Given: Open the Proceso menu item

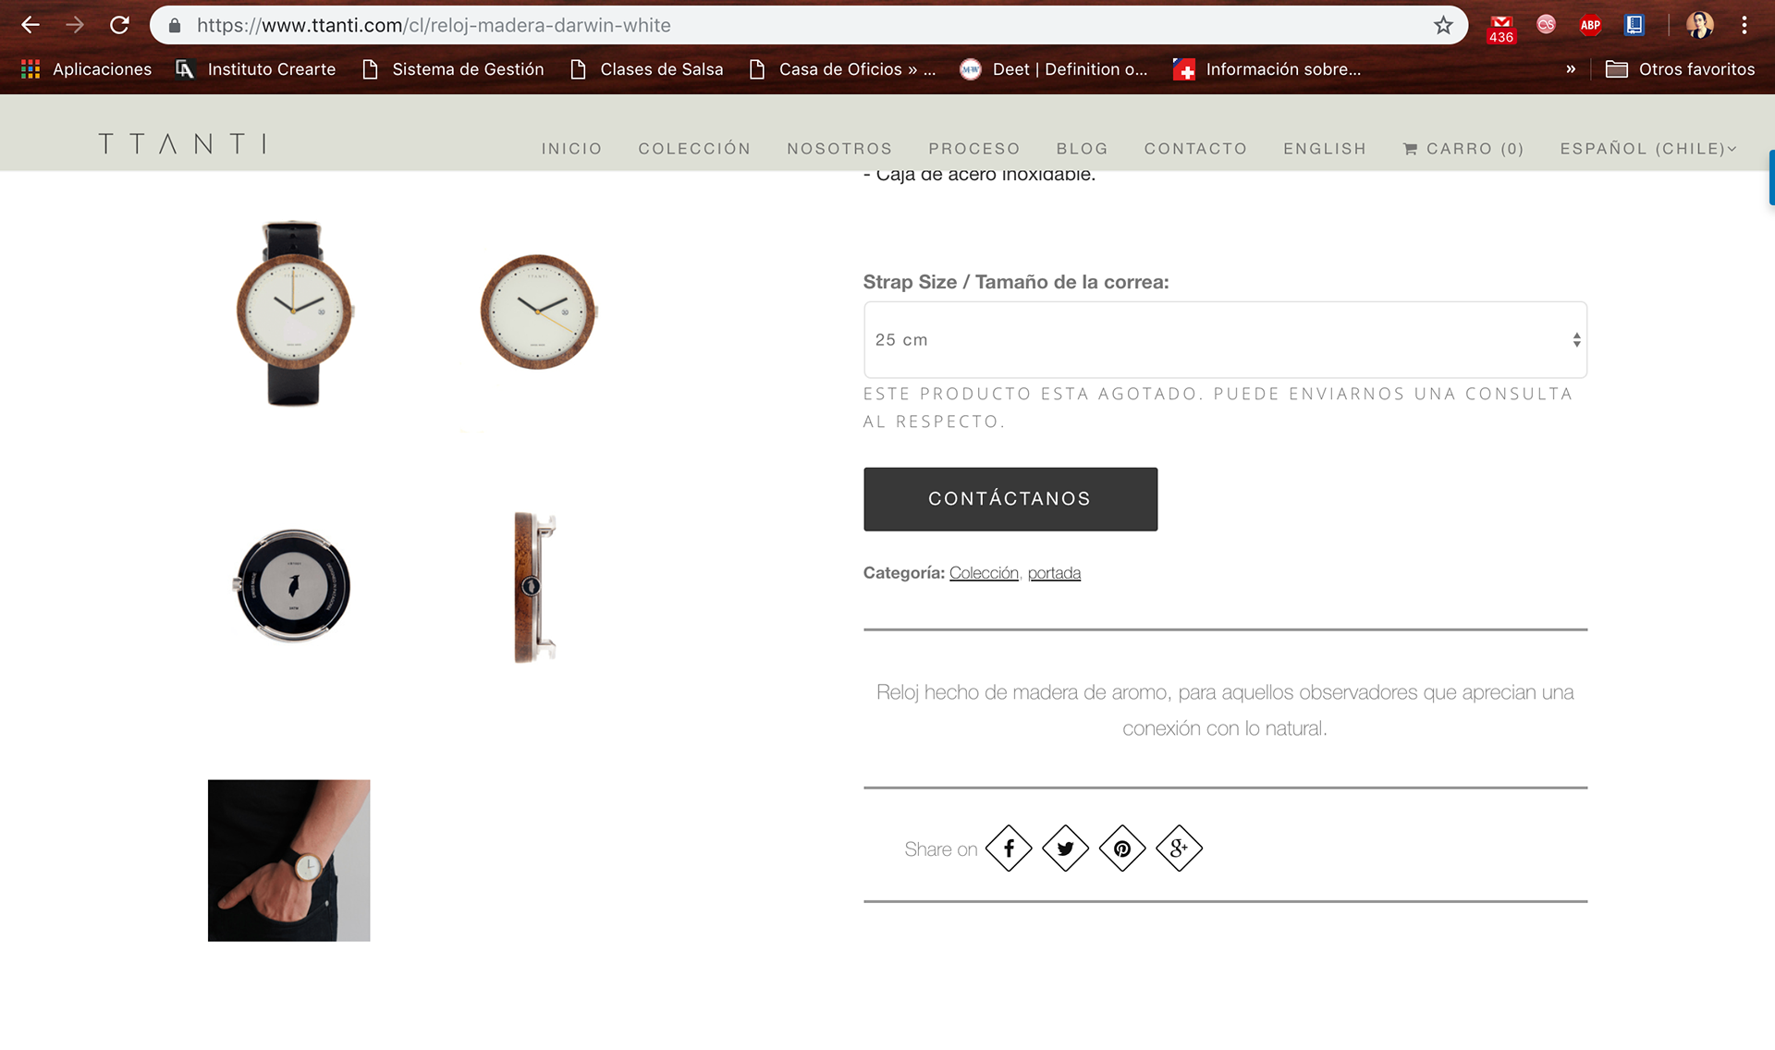Looking at the screenshot, I should coord(974,149).
